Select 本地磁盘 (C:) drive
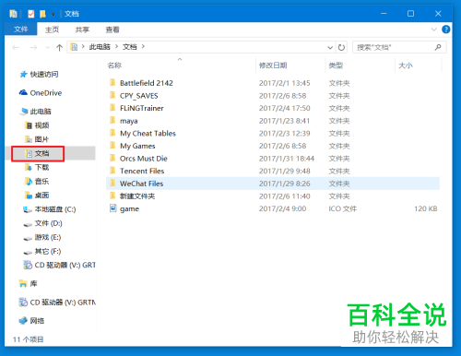This screenshot has height=356, width=461. click(x=55, y=209)
